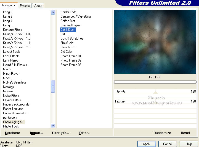Select the kang 3 category
Image resolution: width=199 pixels, height=147 pixels.
pos(8,16)
